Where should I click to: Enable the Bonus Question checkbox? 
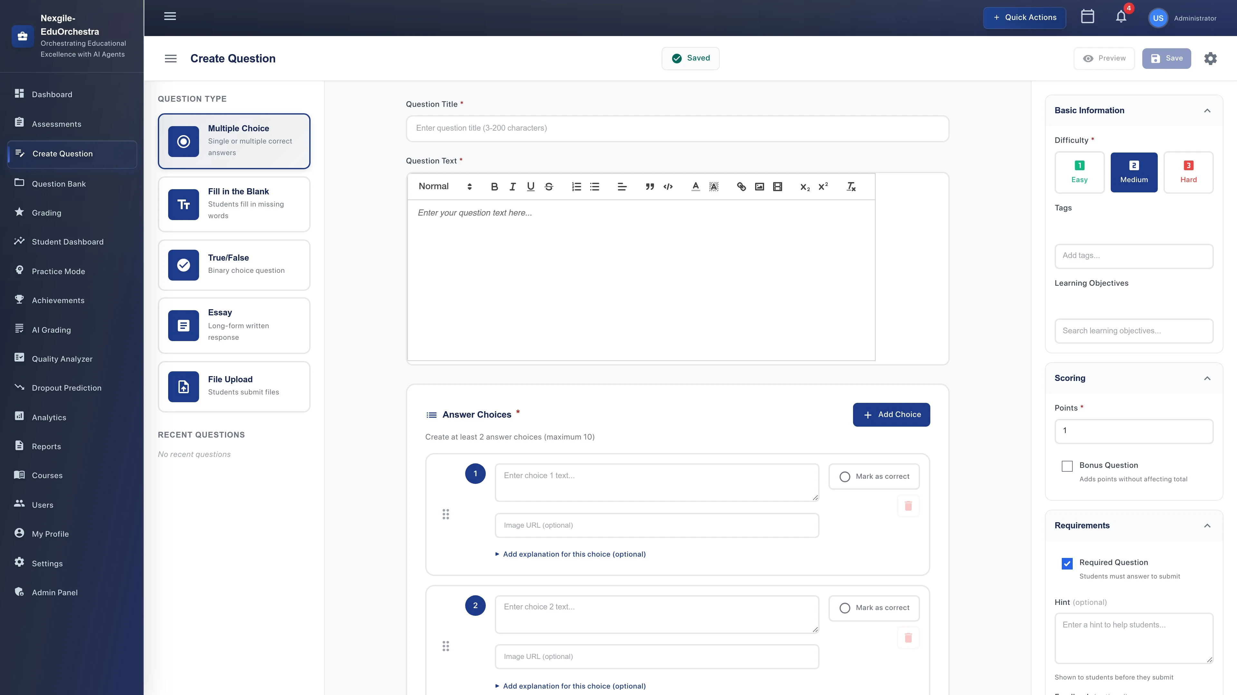pyautogui.click(x=1067, y=466)
